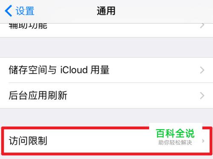This screenshot has height=159, width=213.
Task: Open 储存空间与 iCloud 用量 settings
Action: point(106,70)
